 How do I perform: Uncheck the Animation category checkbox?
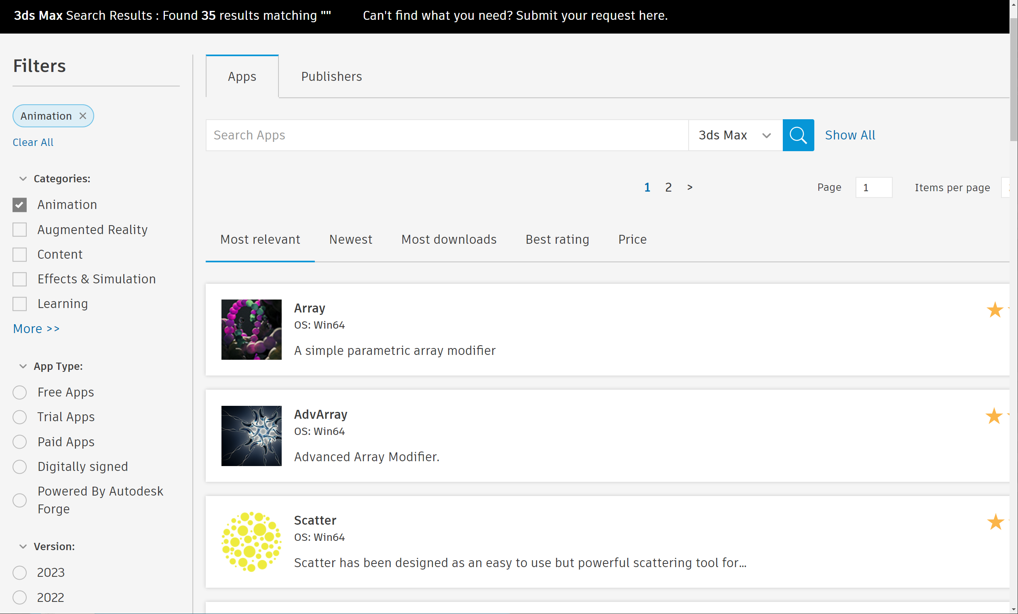click(x=19, y=205)
